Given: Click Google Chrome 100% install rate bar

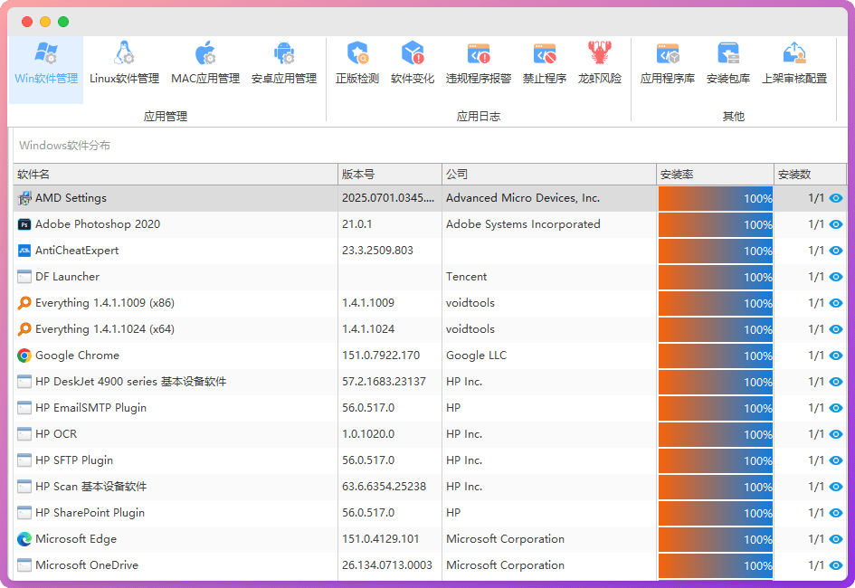Looking at the screenshot, I should tap(716, 356).
